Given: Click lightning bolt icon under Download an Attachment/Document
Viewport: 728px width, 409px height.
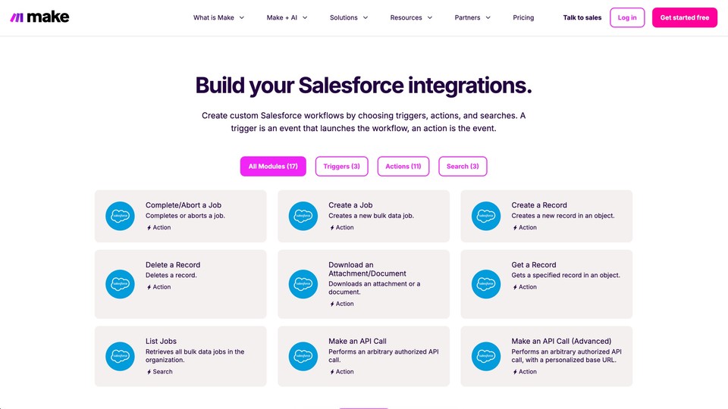Looking at the screenshot, I should [332, 304].
